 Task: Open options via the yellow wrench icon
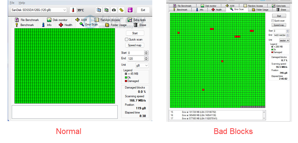[x=121, y=10]
